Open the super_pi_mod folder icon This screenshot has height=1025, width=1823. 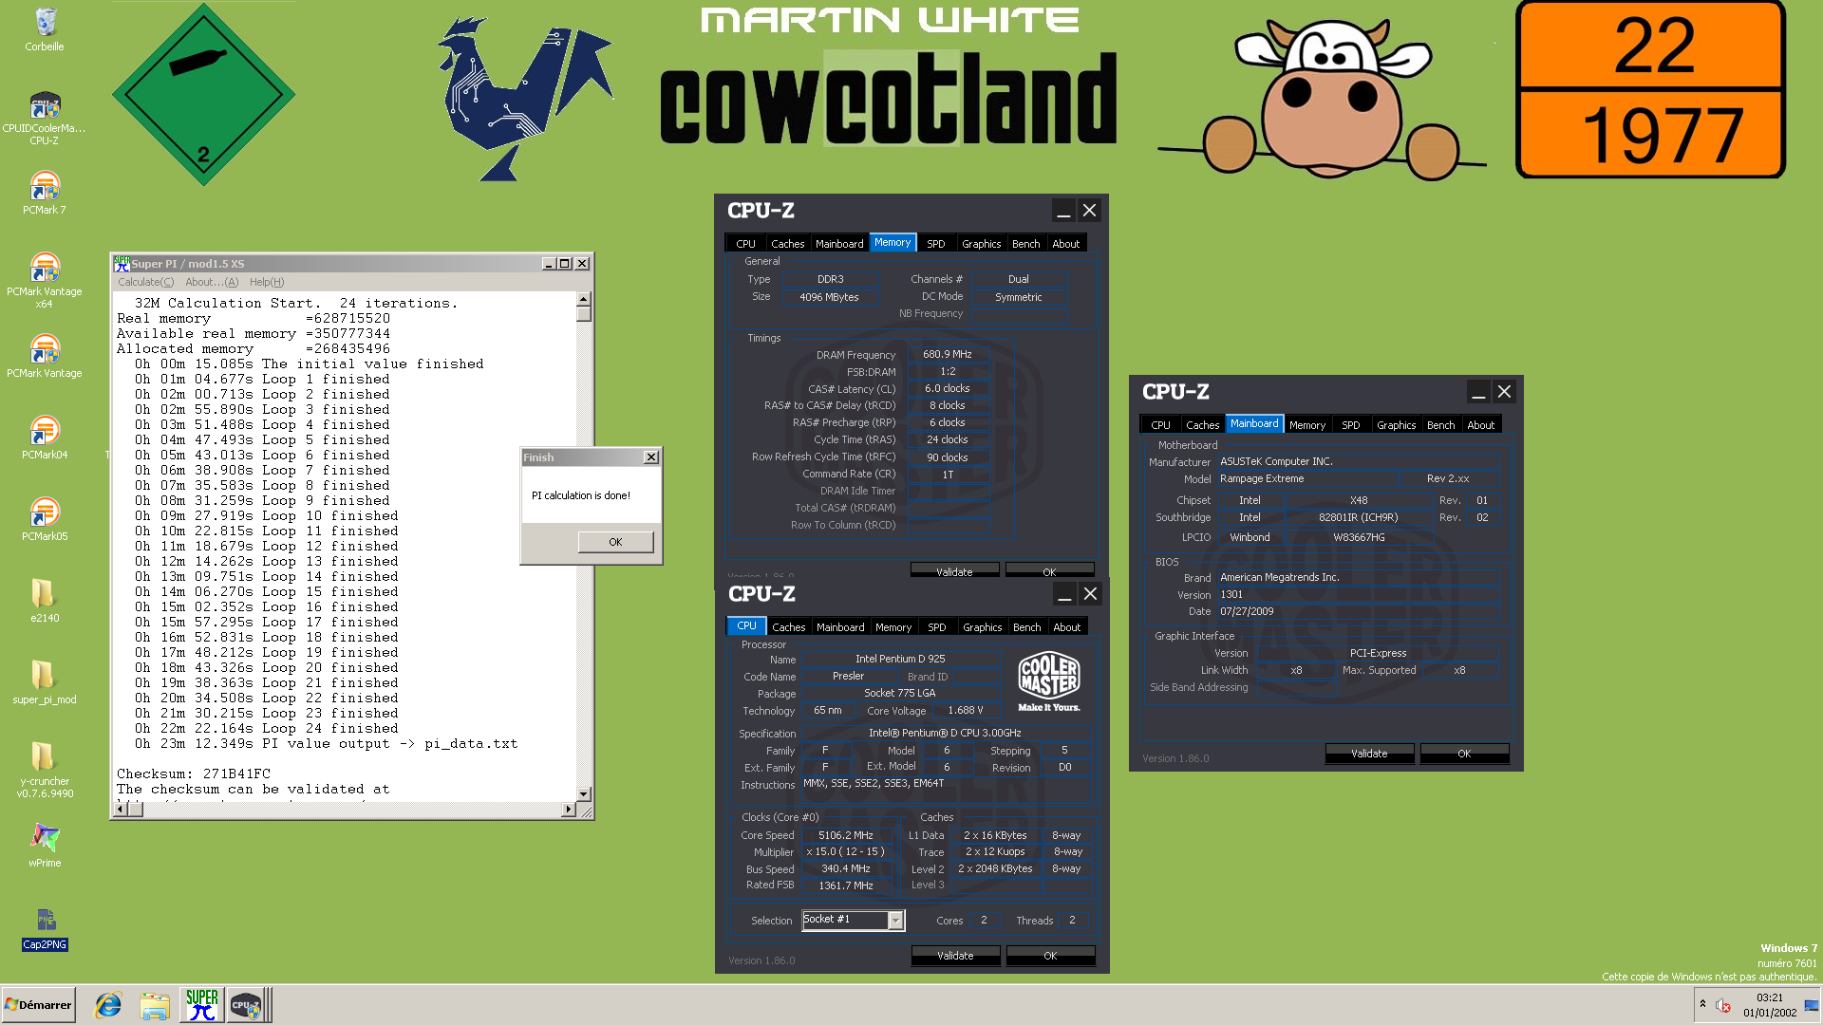45,682
